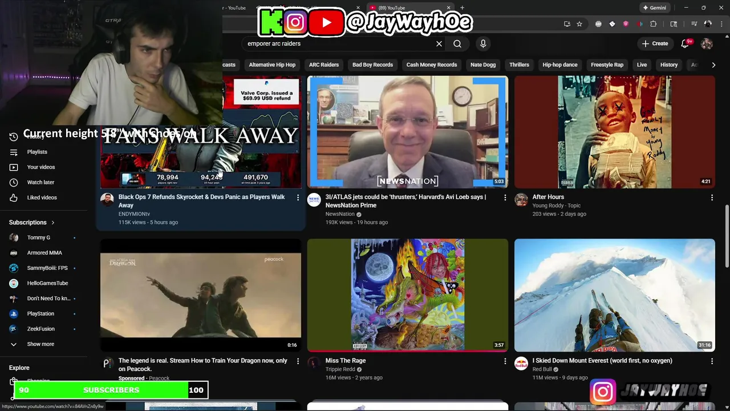Open options menu for 3I/ATLAS jets video
The width and height of the screenshot is (730, 411).
click(505, 198)
